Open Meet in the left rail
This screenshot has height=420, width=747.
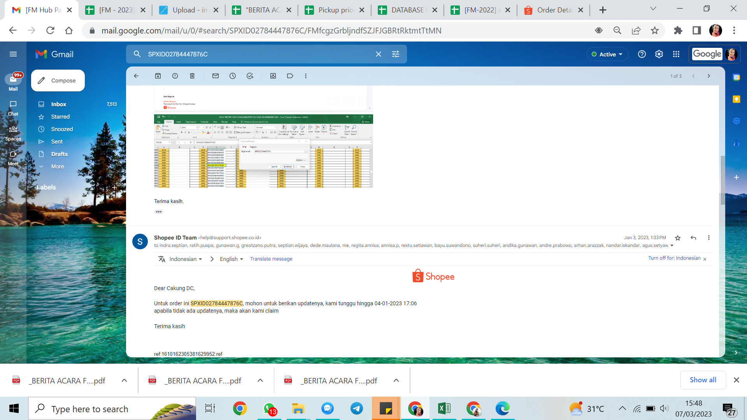[13, 158]
